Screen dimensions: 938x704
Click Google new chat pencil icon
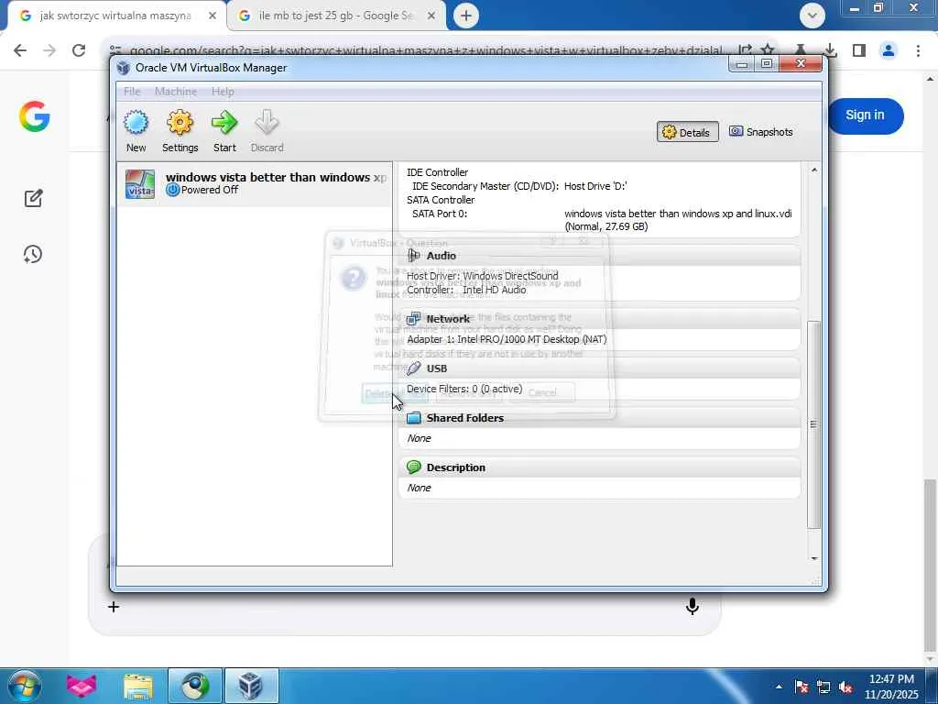[x=34, y=198]
